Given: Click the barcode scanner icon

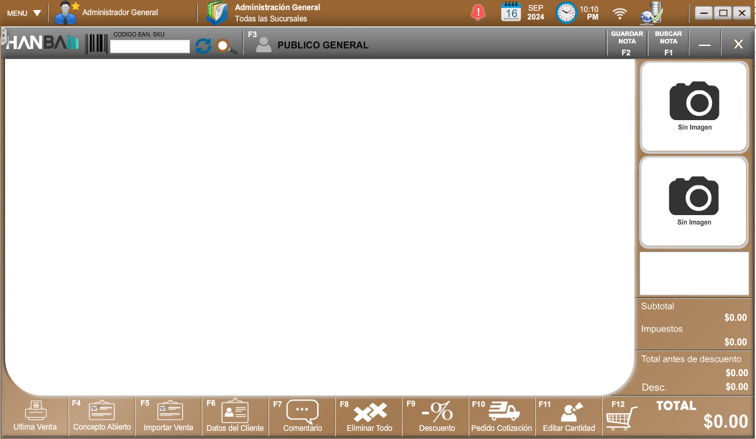Looking at the screenshot, I should click(x=97, y=44).
